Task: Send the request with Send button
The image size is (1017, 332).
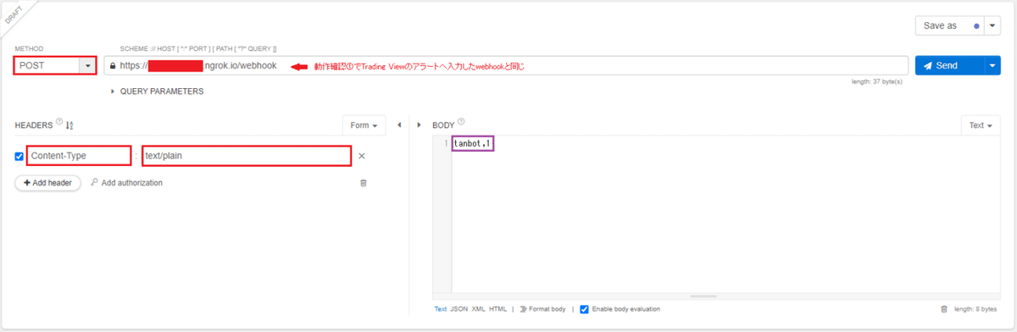Action: [949, 65]
